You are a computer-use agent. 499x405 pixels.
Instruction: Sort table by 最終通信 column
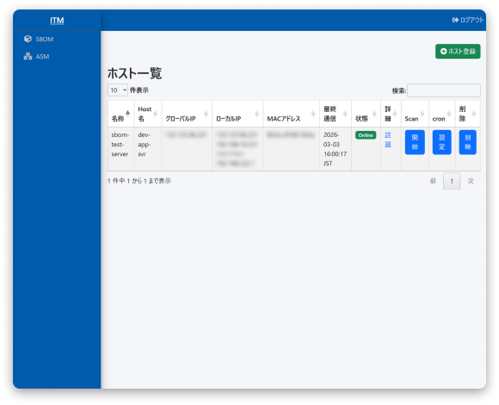[336, 114]
